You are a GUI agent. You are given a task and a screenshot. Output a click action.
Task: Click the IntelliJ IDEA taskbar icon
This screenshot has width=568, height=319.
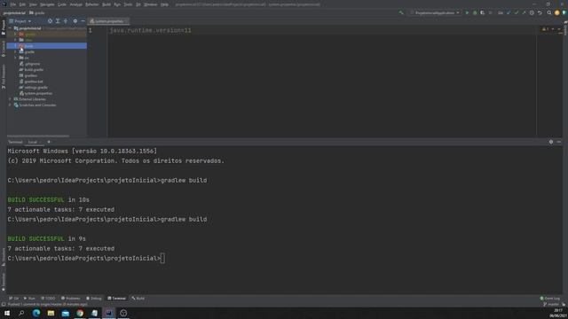coord(108,313)
